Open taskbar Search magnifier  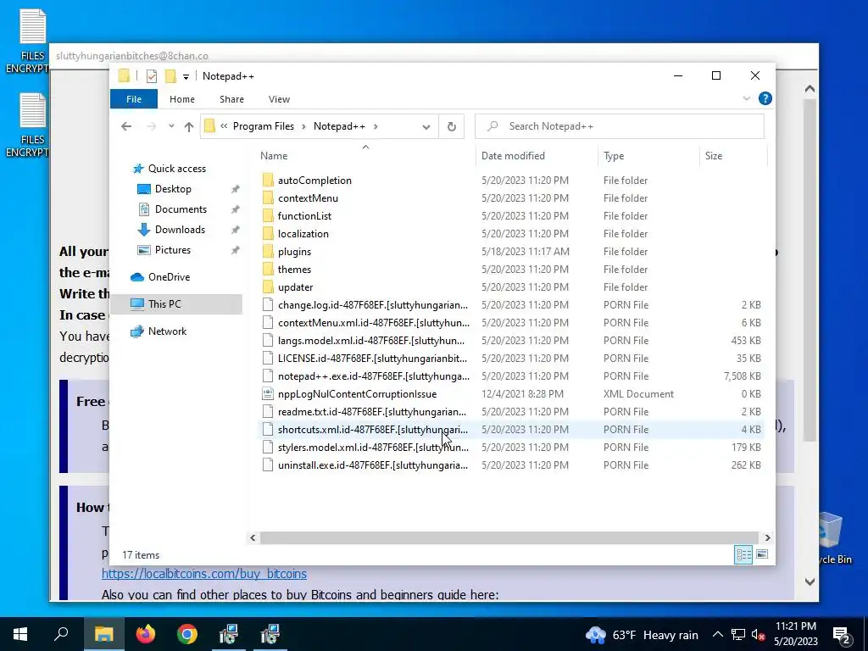[x=61, y=634]
